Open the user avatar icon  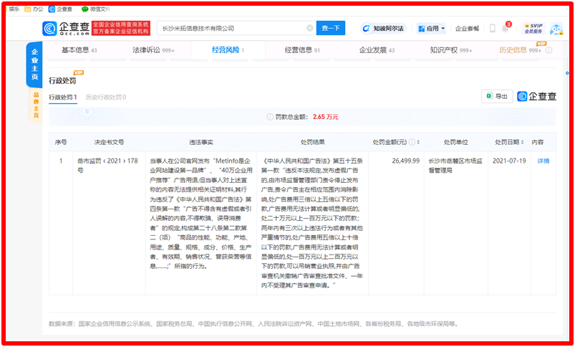(x=556, y=29)
